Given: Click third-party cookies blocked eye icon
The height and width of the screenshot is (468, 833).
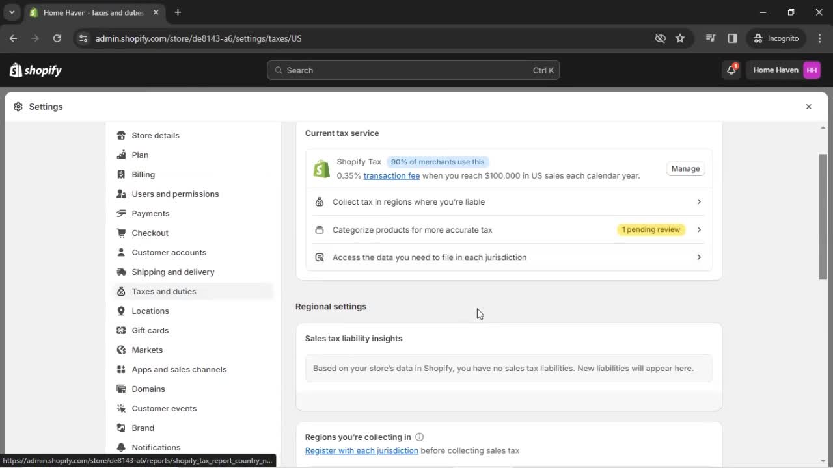Looking at the screenshot, I should click(661, 38).
